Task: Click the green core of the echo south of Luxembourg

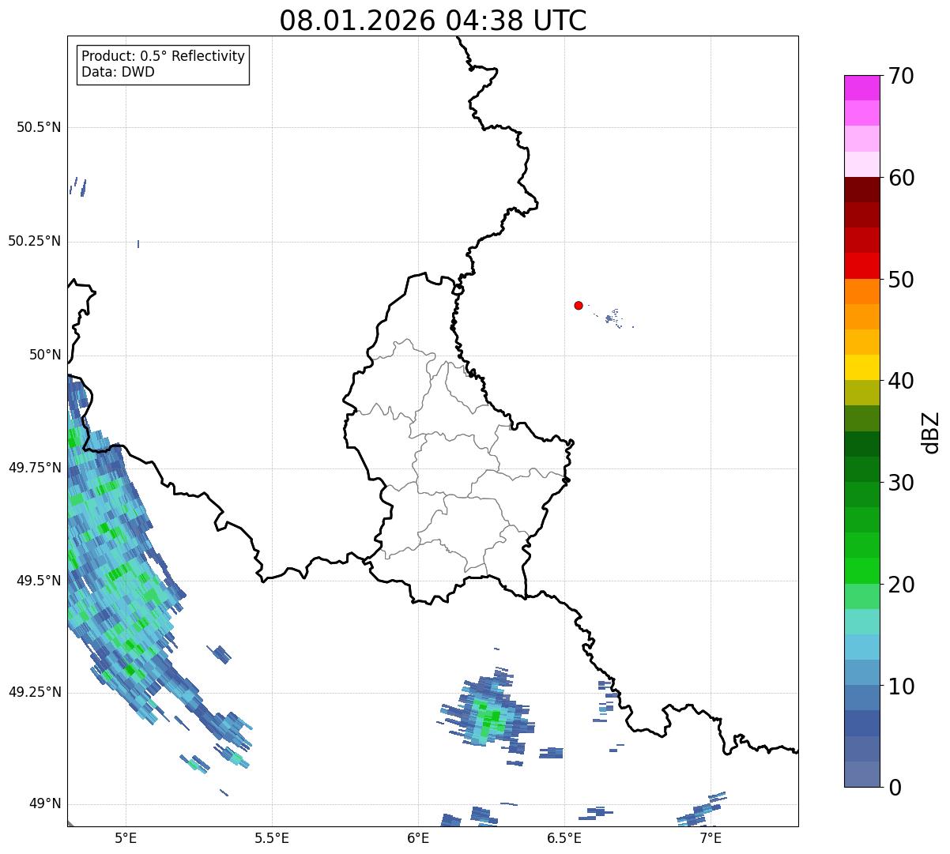Action: pos(489,717)
